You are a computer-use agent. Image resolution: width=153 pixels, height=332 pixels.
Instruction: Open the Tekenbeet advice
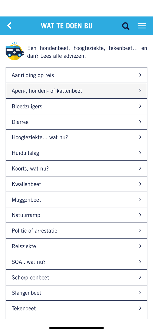pos(76,308)
